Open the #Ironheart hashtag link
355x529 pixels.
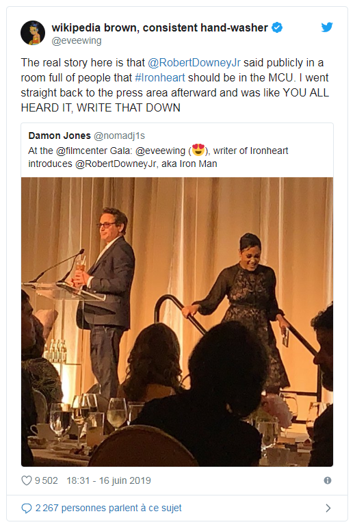pos(160,77)
